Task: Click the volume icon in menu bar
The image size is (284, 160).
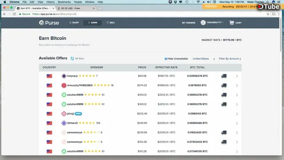Action: (209, 2)
